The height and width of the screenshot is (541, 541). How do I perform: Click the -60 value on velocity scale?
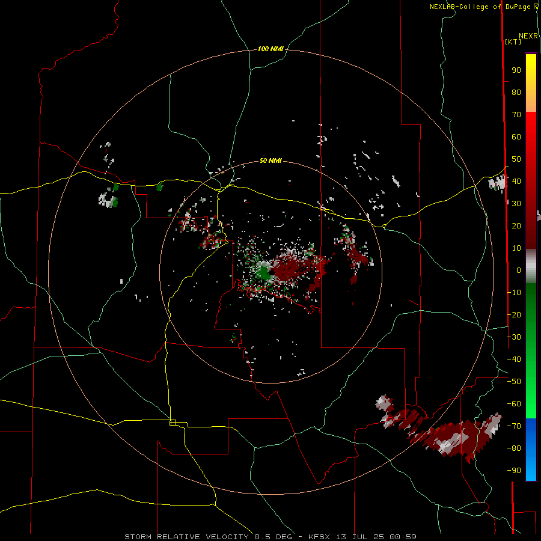[x=514, y=404]
